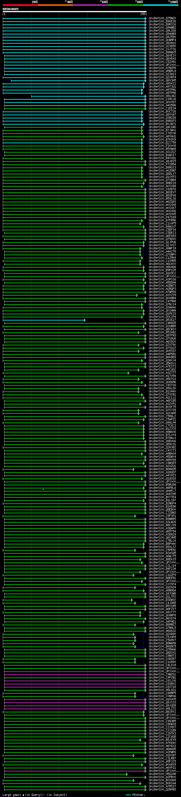Click the UniRef100_C6S716 label
The width and height of the screenshot is (181, 797).
point(162,687)
